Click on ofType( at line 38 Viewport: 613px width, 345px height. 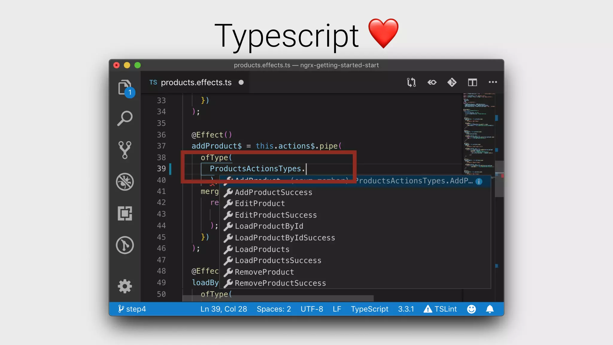(216, 158)
